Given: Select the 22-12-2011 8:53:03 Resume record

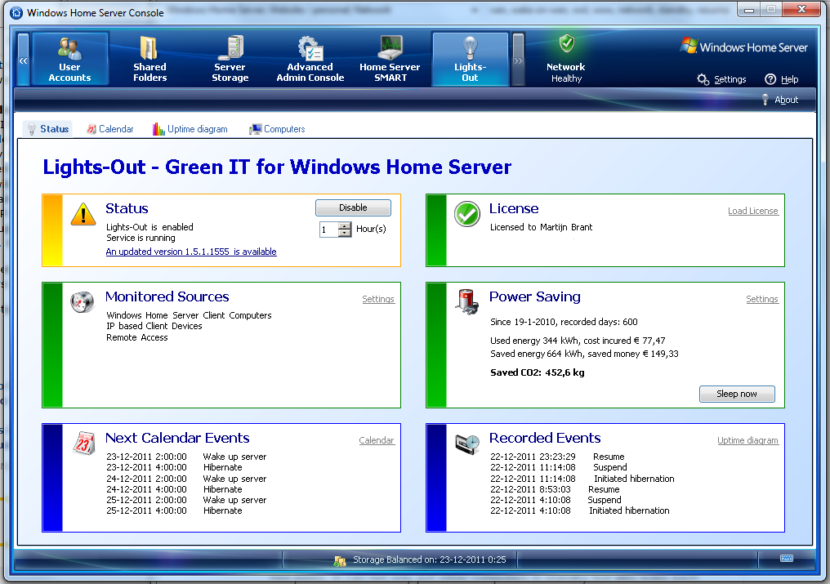Looking at the screenshot, I should click(555, 490).
